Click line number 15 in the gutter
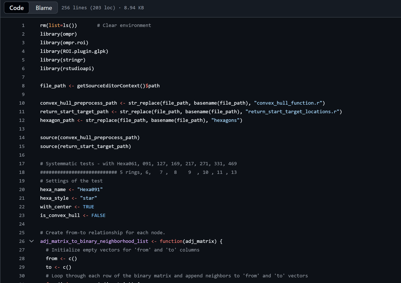The width and height of the screenshot is (401, 283). [22, 146]
